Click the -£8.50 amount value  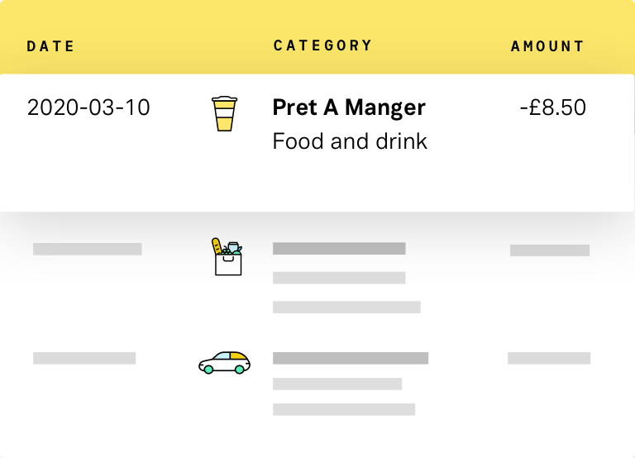coord(553,107)
